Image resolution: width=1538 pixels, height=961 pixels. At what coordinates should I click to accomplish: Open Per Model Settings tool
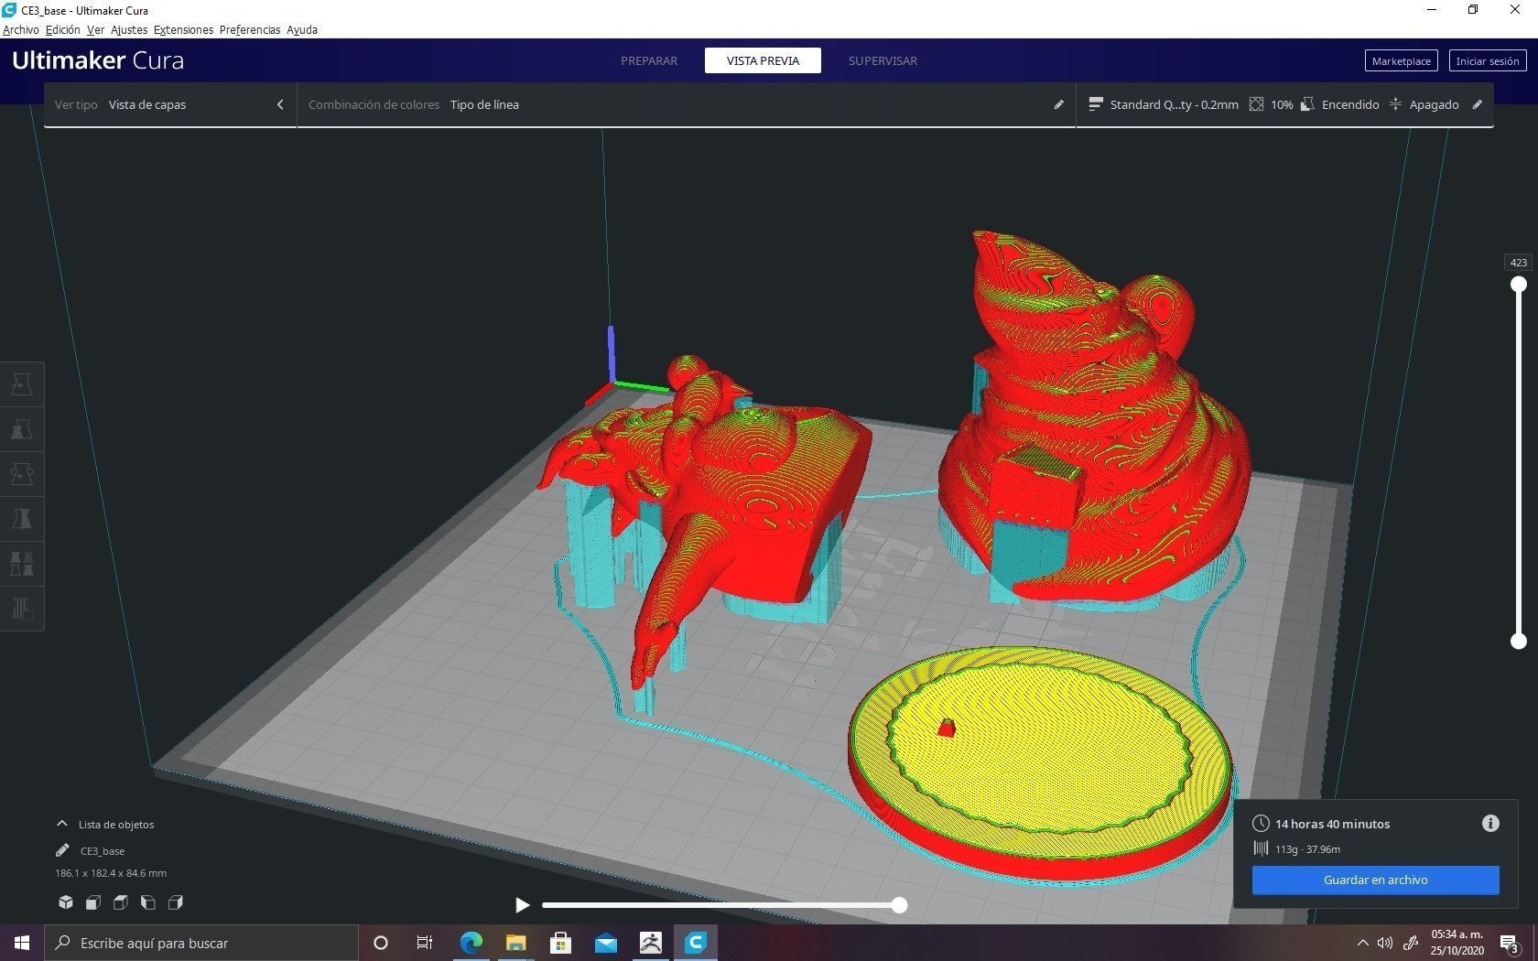pyautogui.click(x=22, y=564)
